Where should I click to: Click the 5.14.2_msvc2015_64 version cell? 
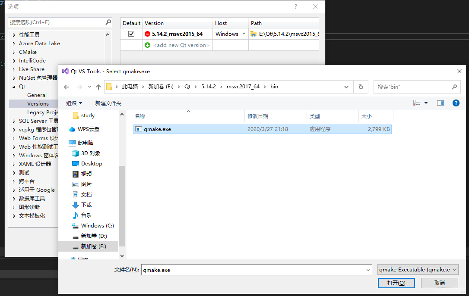point(177,34)
